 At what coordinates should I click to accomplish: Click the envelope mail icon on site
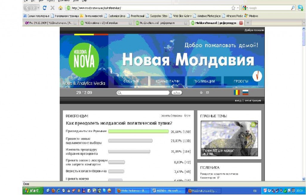(x=207, y=93)
